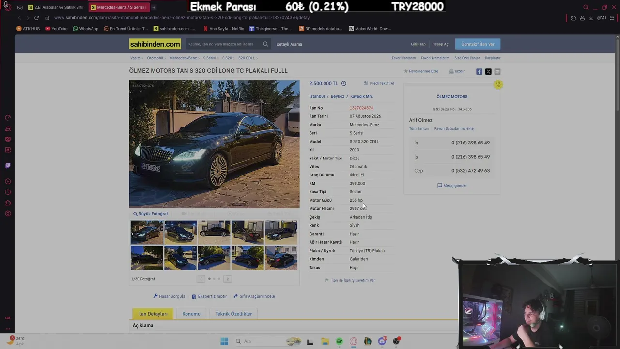This screenshot has height=349, width=620.
Task: Open the MakerWorld bookmark
Action: [x=370, y=29]
